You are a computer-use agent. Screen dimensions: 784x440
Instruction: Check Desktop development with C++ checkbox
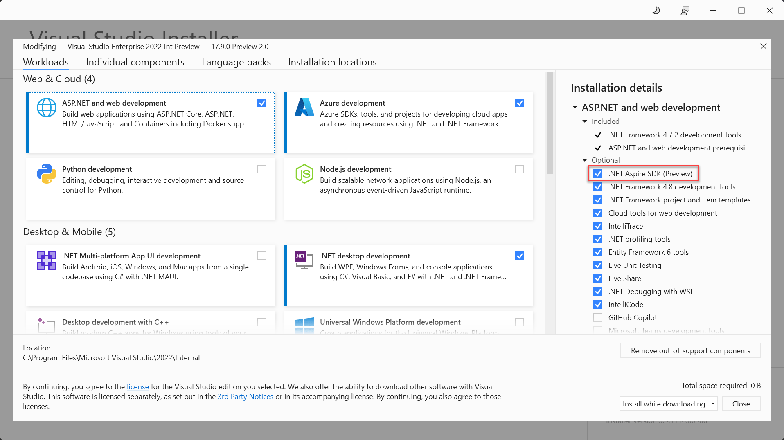(262, 322)
